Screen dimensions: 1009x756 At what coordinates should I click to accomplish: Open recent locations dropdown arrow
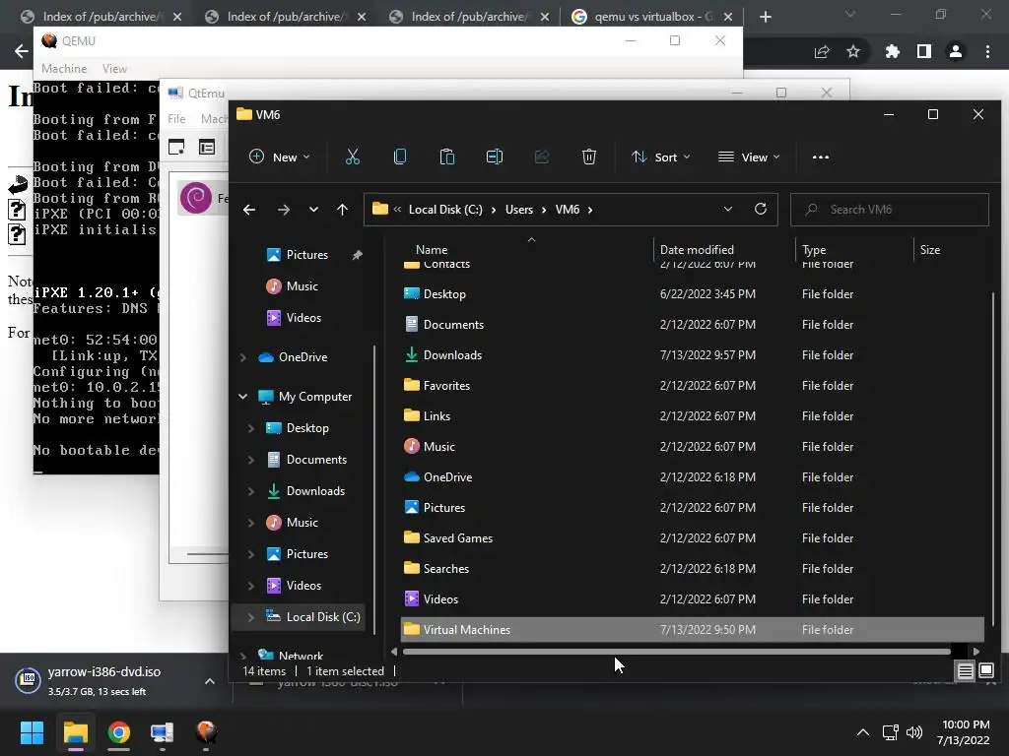(x=313, y=210)
